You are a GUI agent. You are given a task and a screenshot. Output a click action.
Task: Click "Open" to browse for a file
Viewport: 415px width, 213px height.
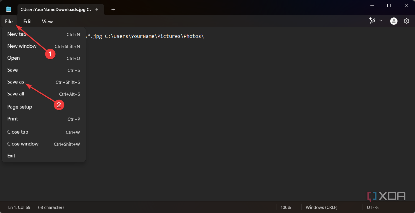13,58
